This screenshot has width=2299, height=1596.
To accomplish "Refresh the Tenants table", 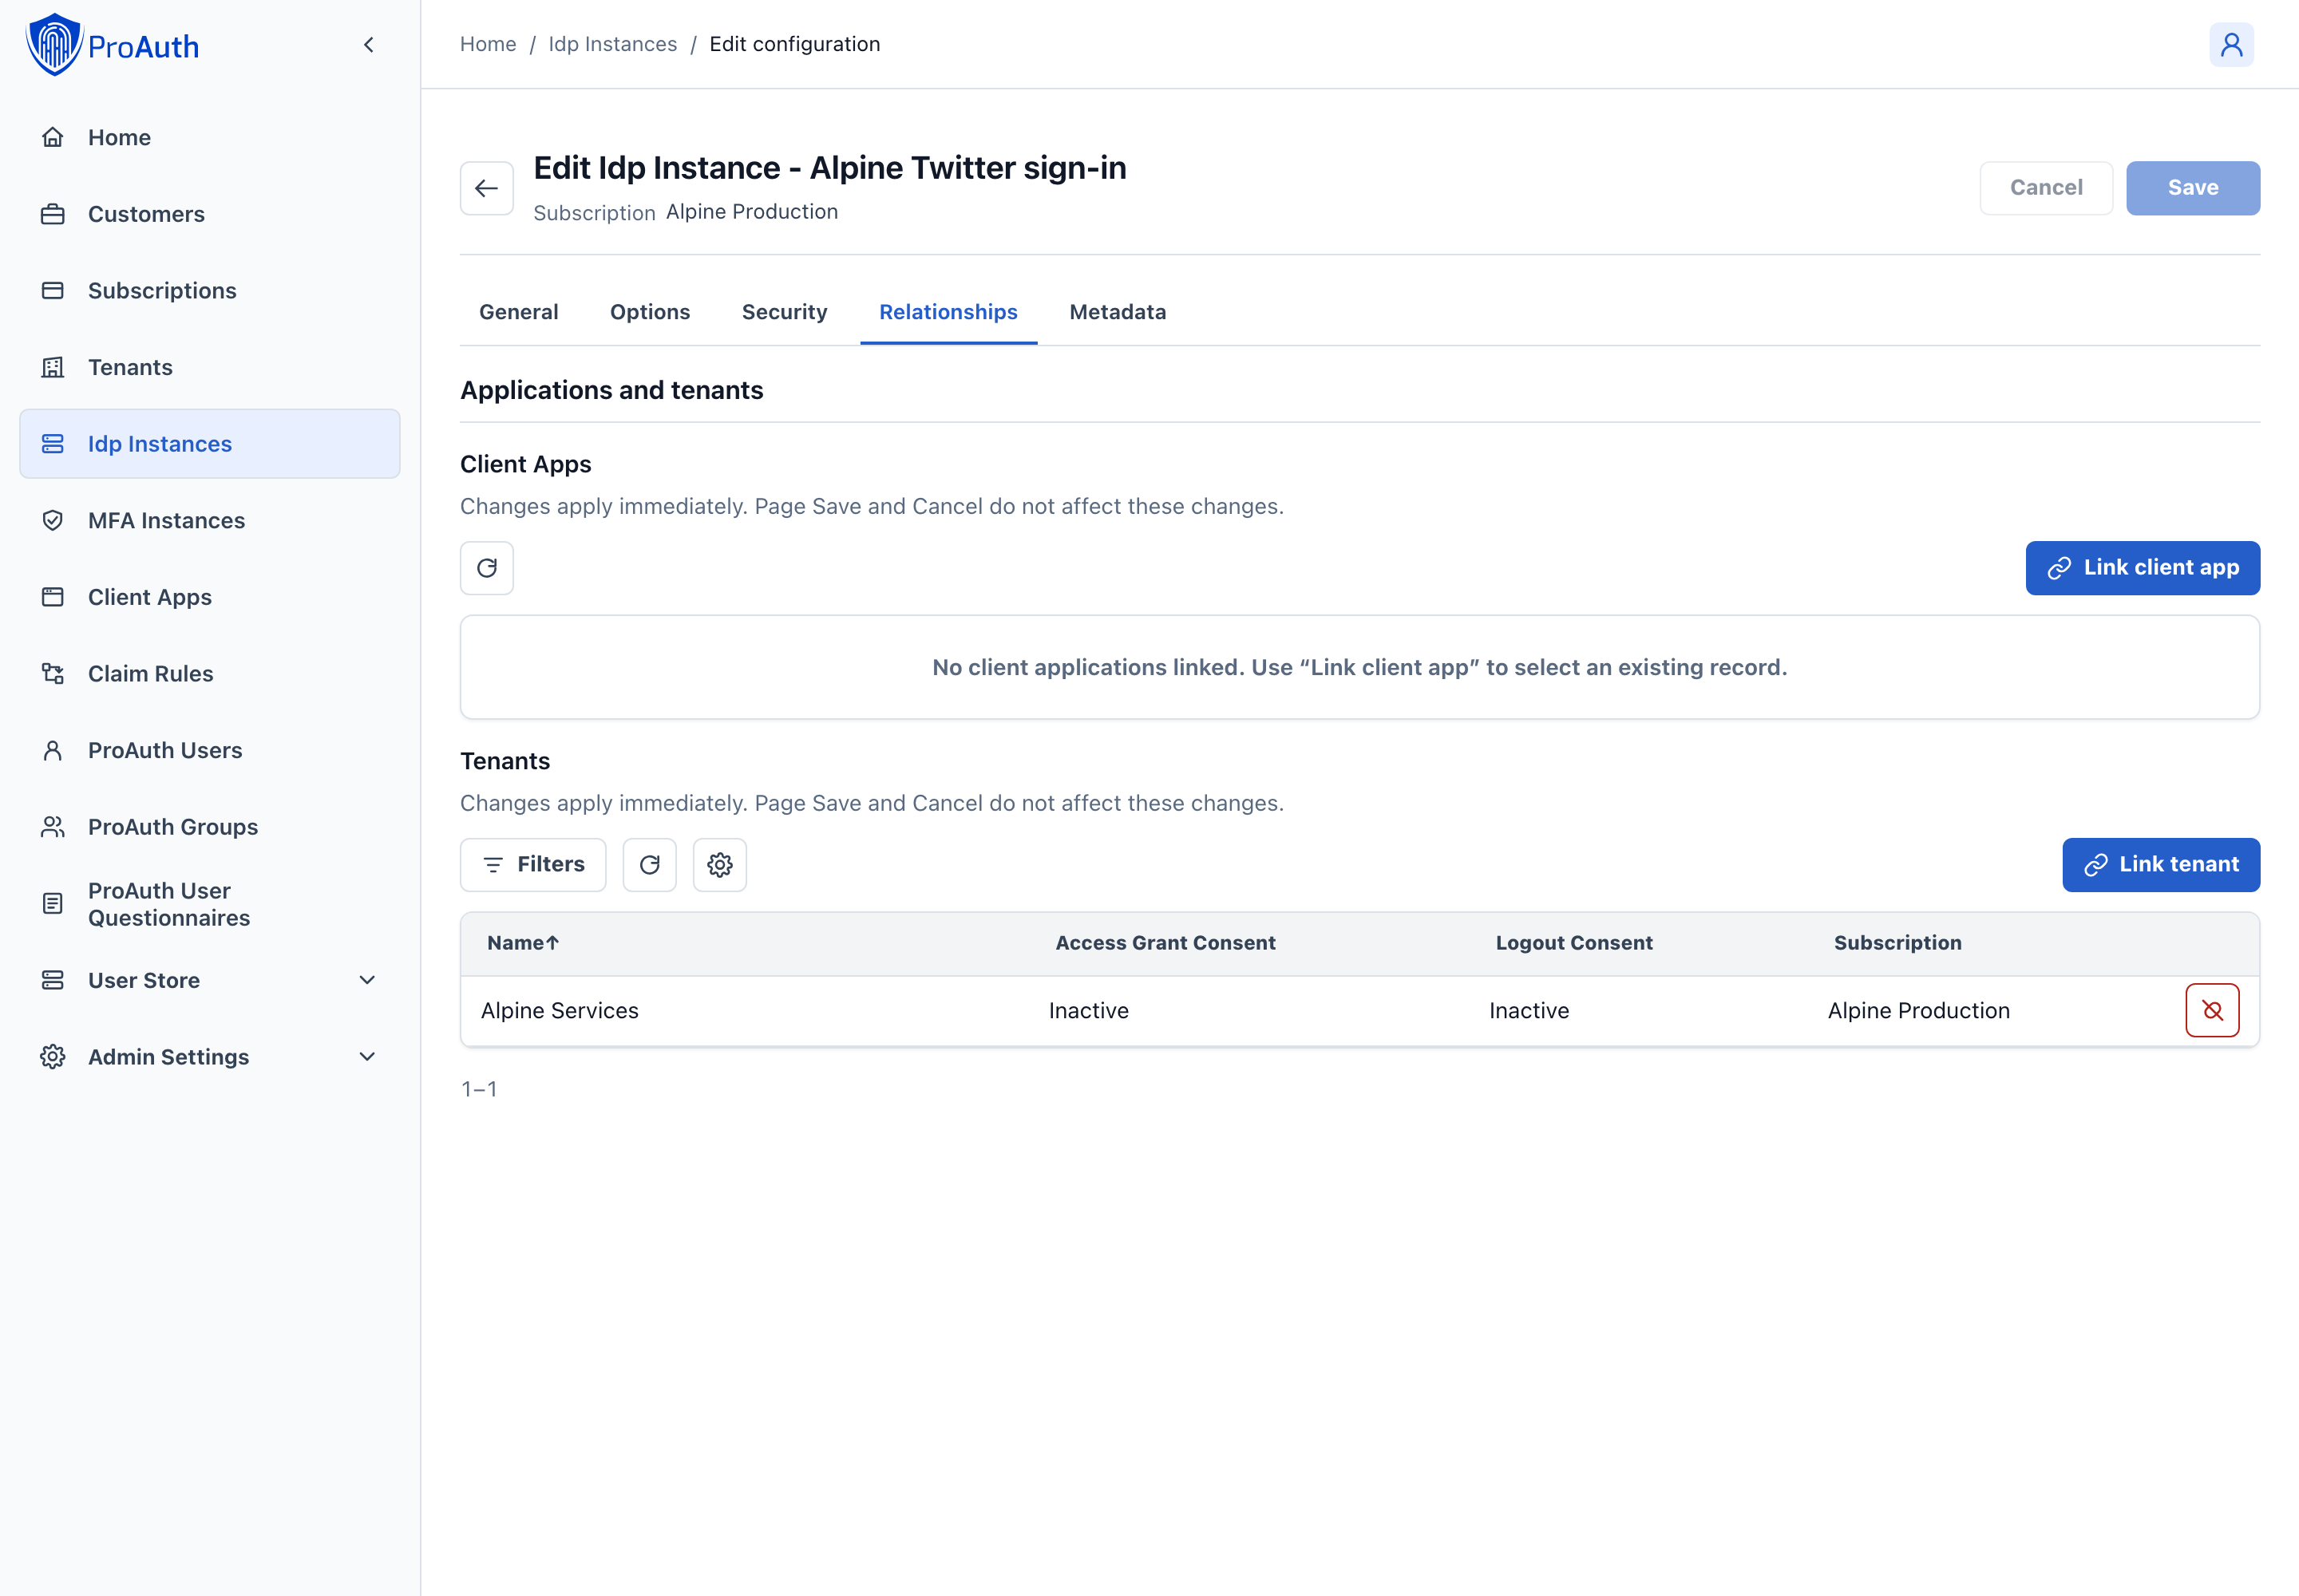I will click(649, 865).
